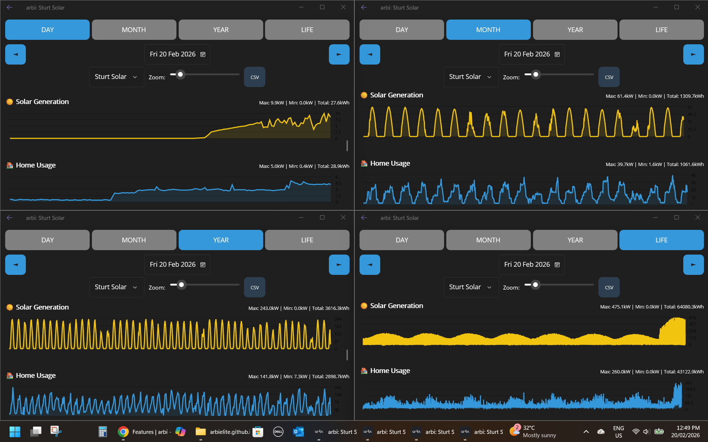Image resolution: width=708 pixels, height=442 pixels.
Task: Go to next period in MONTH window
Action: 693,55
